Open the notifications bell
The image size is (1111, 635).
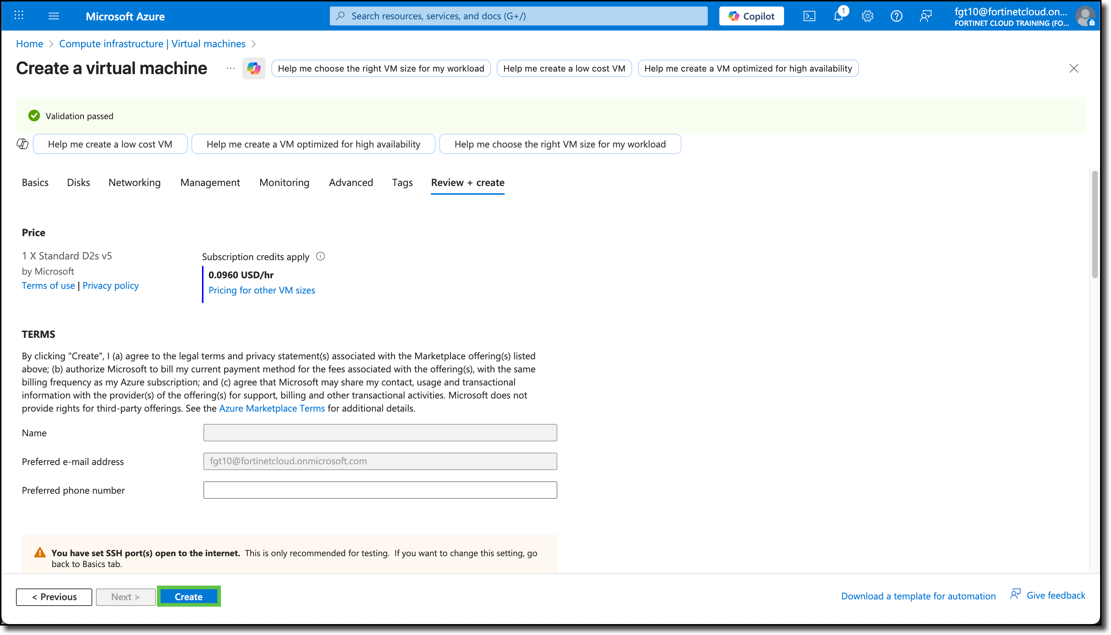(x=838, y=16)
